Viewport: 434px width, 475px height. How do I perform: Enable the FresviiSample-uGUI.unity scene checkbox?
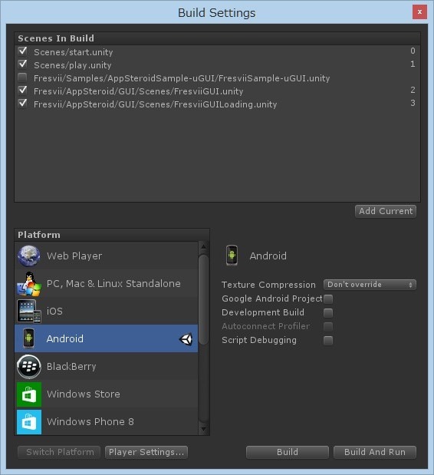point(22,78)
